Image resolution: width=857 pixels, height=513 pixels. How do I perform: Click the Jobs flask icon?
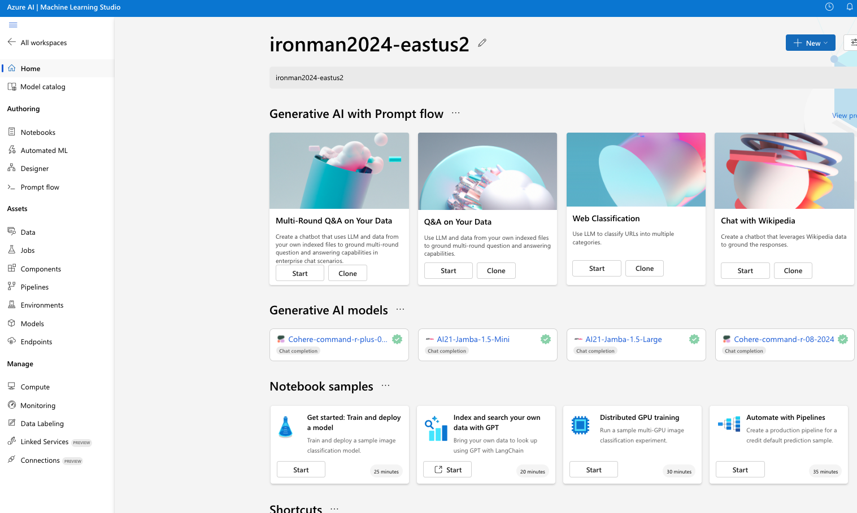pyautogui.click(x=12, y=250)
